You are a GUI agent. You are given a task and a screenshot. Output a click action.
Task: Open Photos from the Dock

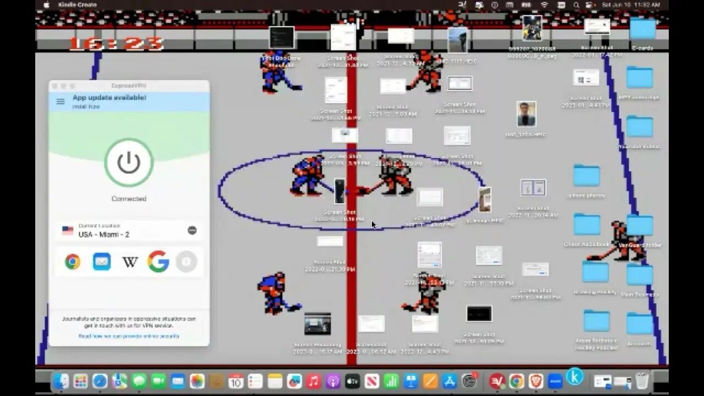tap(197, 381)
